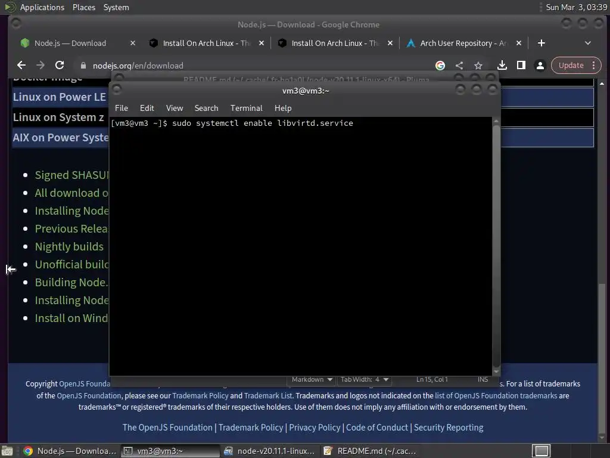This screenshot has height=458, width=610.
Task: Click terminal scrollbar down arrow
Action: point(496,372)
